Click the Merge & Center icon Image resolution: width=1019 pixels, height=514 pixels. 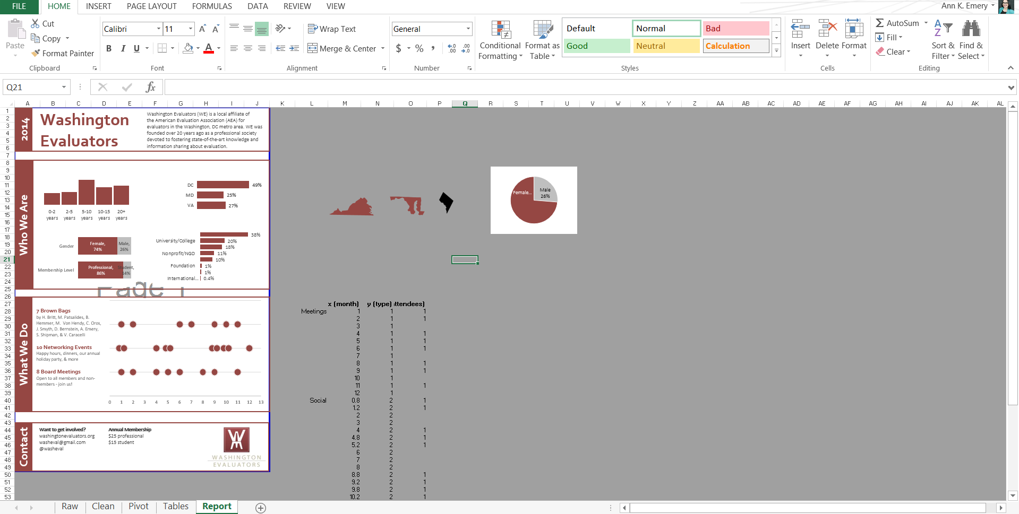coord(312,48)
